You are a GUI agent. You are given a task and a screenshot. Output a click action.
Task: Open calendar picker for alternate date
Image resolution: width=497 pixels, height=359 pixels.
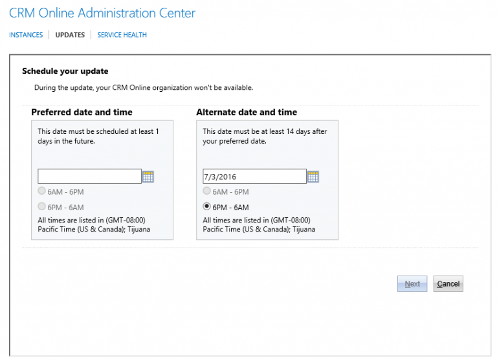pos(313,177)
